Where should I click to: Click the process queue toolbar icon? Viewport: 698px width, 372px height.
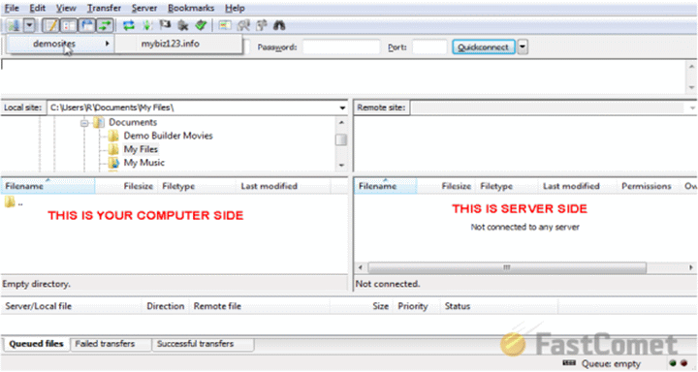pyautogui.click(x=147, y=25)
